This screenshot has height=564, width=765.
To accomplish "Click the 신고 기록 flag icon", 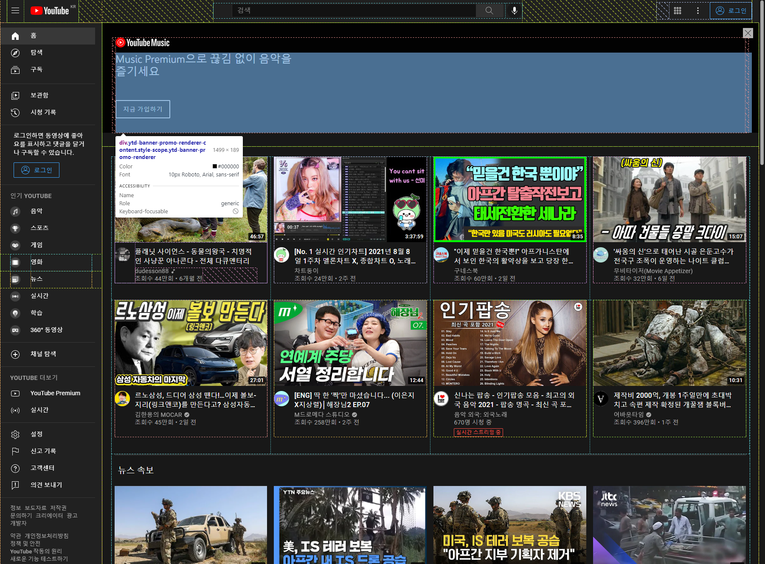I will point(15,451).
